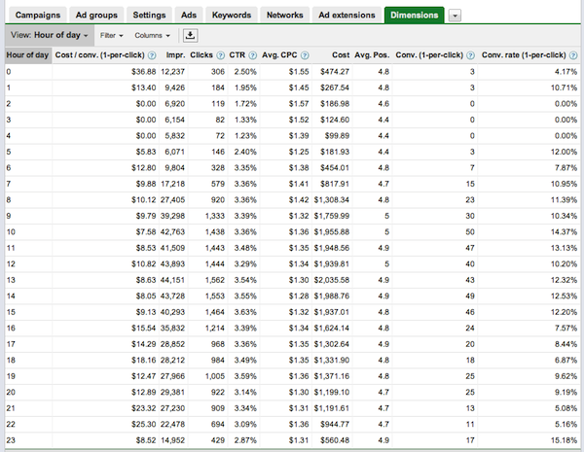
Task: Click impressions value 17,218
Action: [x=172, y=184]
